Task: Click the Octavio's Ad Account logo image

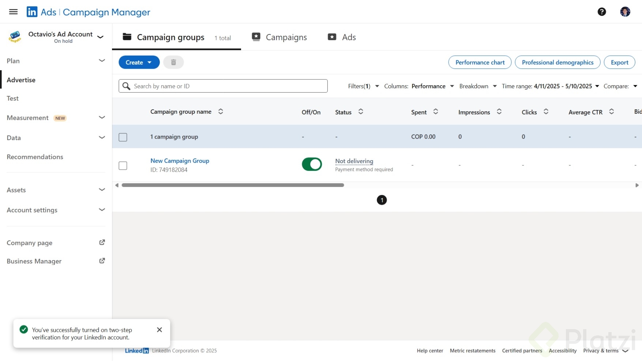Action: click(15, 37)
